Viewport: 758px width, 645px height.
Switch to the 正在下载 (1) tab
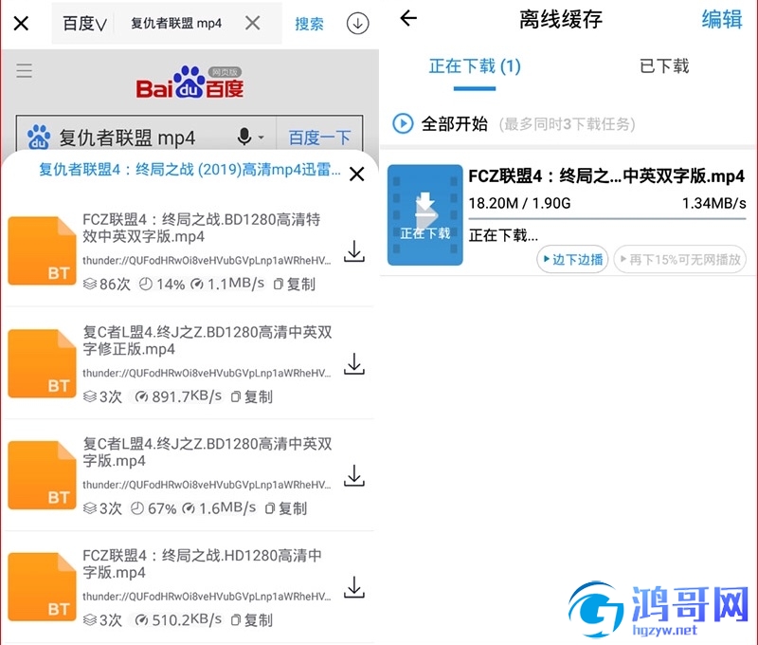(x=475, y=66)
